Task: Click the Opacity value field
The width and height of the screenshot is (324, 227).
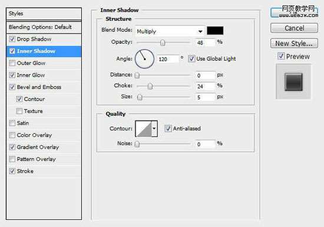Action: click(x=205, y=42)
